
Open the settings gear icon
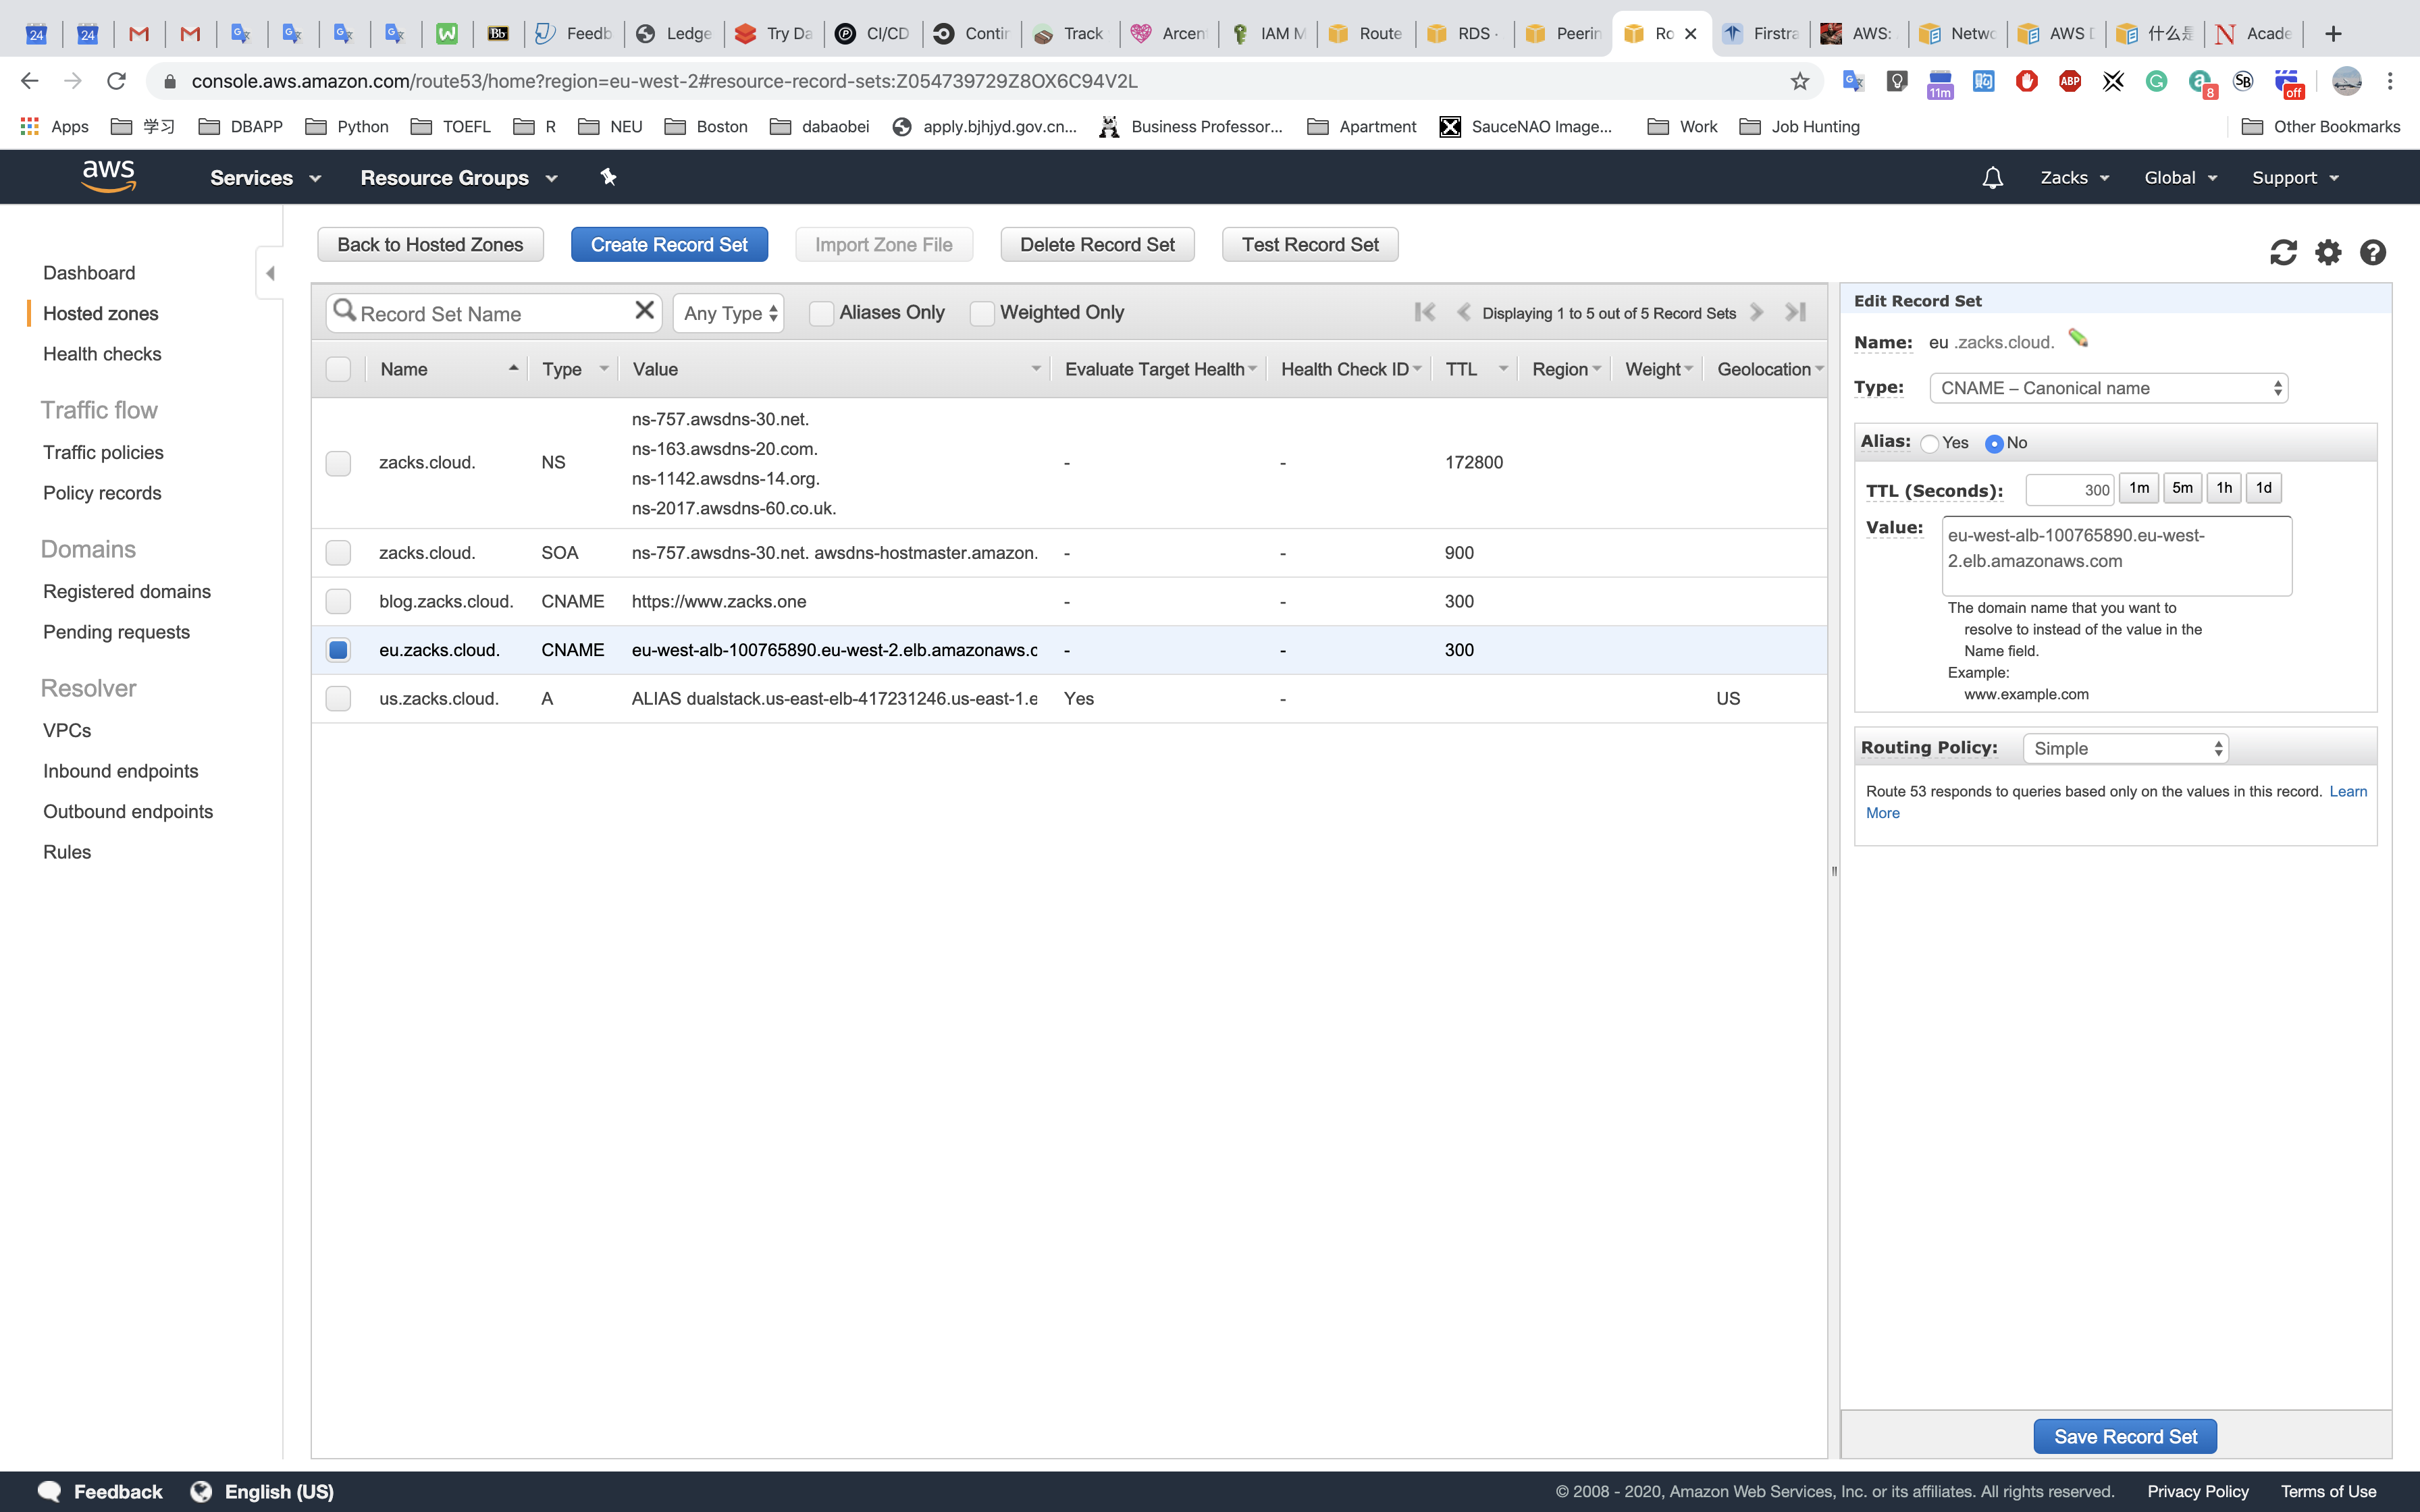(x=2328, y=252)
